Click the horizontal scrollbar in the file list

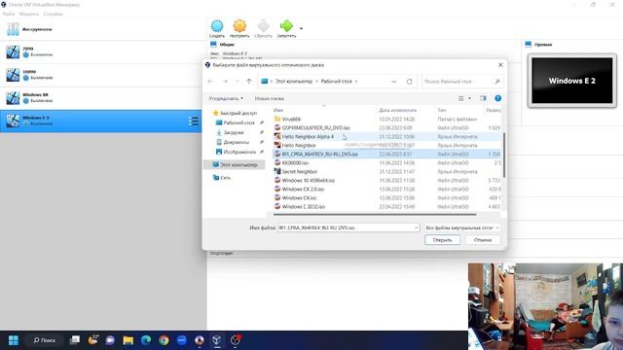(x=375, y=214)
